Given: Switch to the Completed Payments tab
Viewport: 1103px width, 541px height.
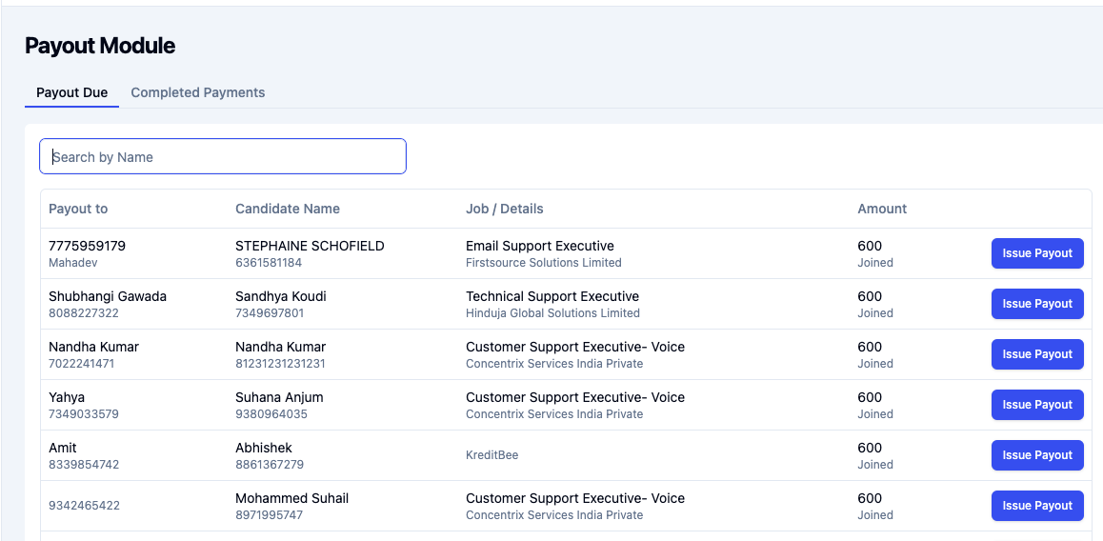Looking at the screenshot, I should (x=197, y=92).
